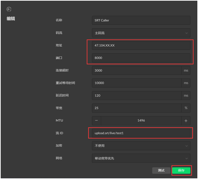Open the 码流 dropdown showing 主码流
The image size is (198, 179).
[141, 33]
